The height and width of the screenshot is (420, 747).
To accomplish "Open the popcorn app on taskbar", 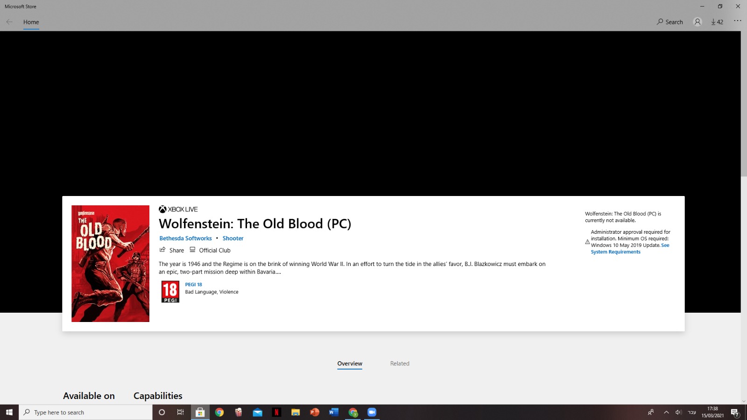I will (239, 413).
